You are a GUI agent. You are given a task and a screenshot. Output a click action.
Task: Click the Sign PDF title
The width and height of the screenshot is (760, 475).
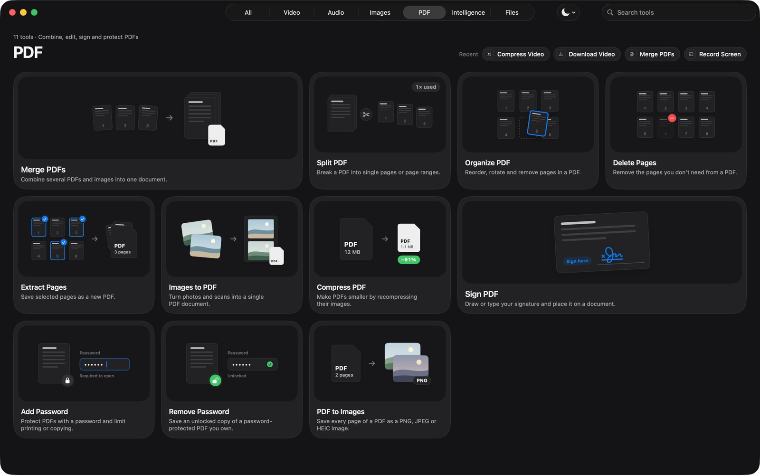[482, 294]
